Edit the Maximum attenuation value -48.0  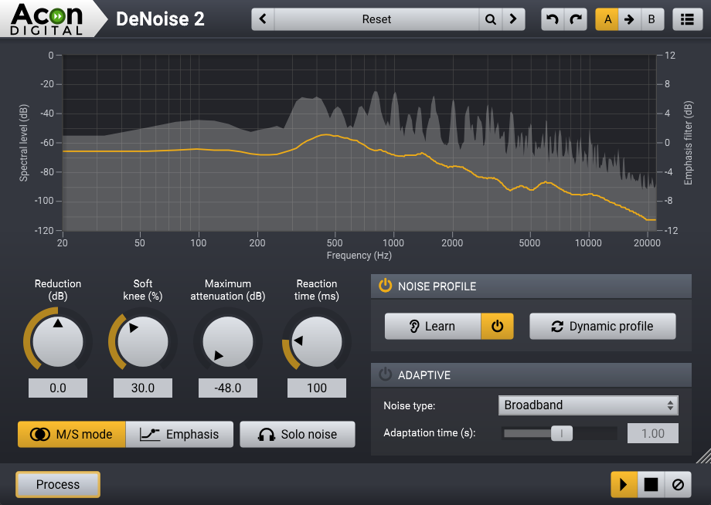tap(228, 388)
